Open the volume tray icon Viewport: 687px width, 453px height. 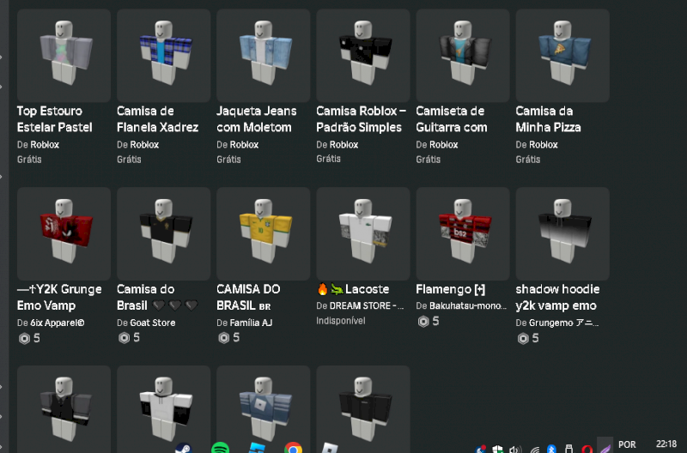(x=516, y=450)
